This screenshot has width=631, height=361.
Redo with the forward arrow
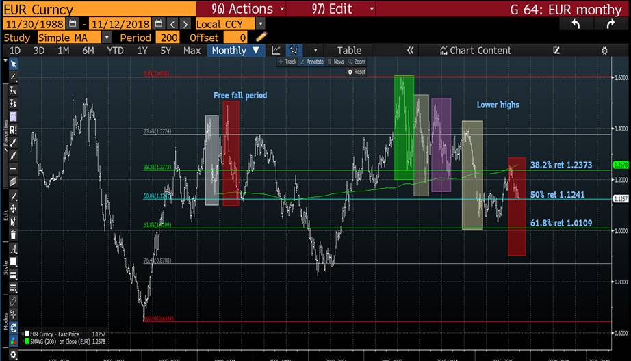pyautogui.click(x=610, y=24)
